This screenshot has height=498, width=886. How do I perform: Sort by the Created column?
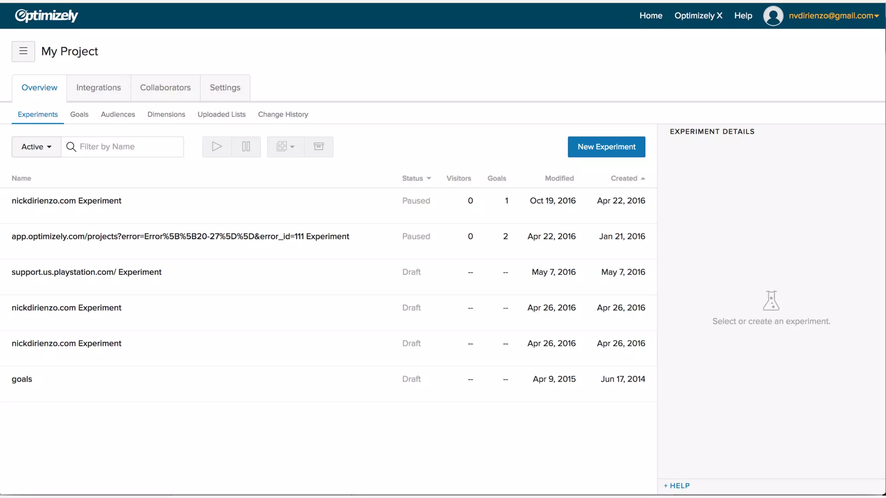(627, 179)
